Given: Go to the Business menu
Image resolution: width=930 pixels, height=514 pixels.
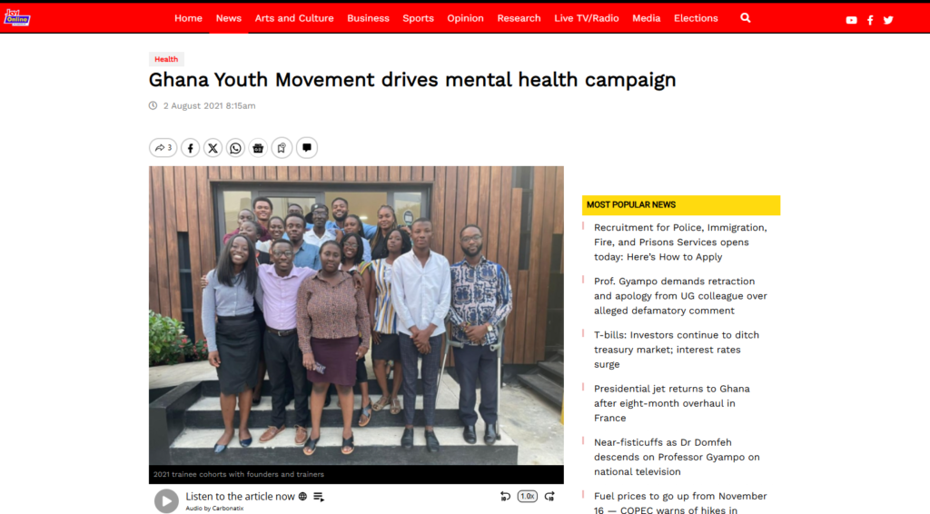Looking at the screenshot, I should [369, 18].
